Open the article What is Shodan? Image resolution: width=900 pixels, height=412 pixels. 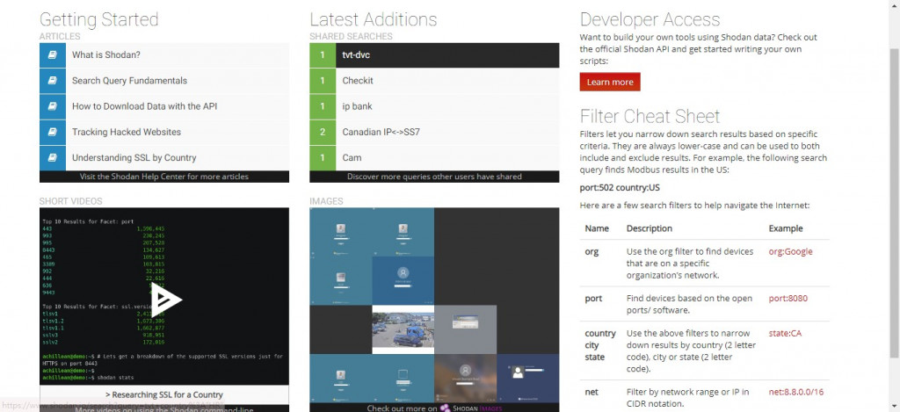(x=106, y=55)
